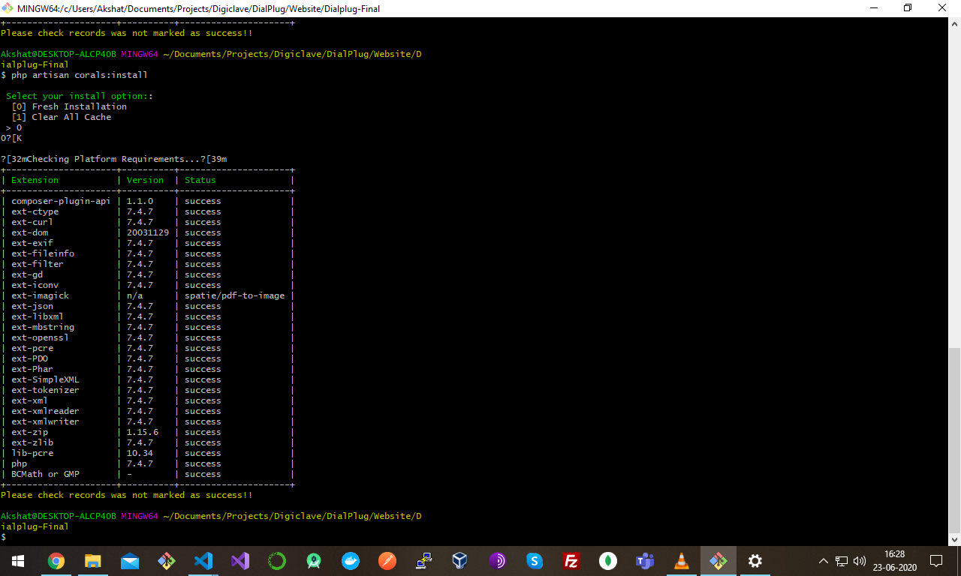
Task: Click the version value '1.1.0'
Action: click(x=140, y=201)
